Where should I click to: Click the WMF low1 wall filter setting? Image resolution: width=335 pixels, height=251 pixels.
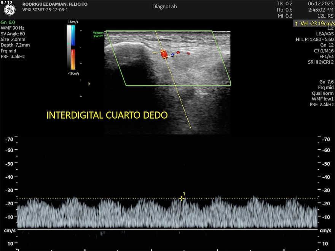coord(322,99)
